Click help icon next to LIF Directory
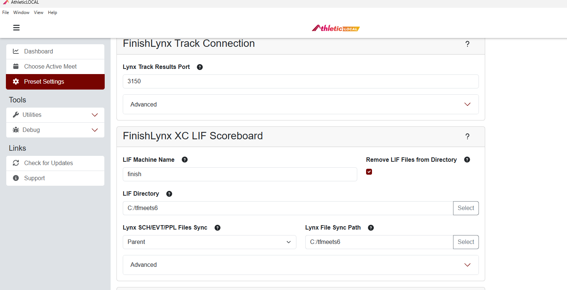Viewport: 567px width, 290px height. click(169, 194)
